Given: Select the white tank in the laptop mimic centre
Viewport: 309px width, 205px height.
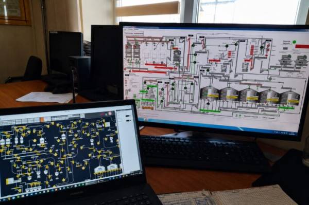Looking at the screenshot, I should click(63, 137).
